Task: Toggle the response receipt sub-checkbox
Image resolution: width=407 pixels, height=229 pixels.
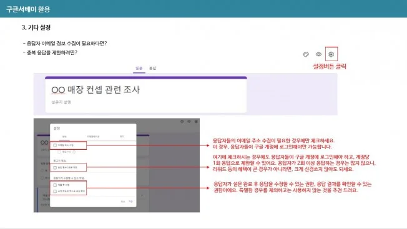Action: pyautogui.click(x=59, y=152)
